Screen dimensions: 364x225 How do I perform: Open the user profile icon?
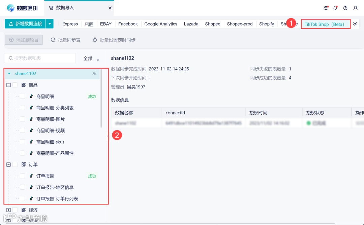[356, 8]
